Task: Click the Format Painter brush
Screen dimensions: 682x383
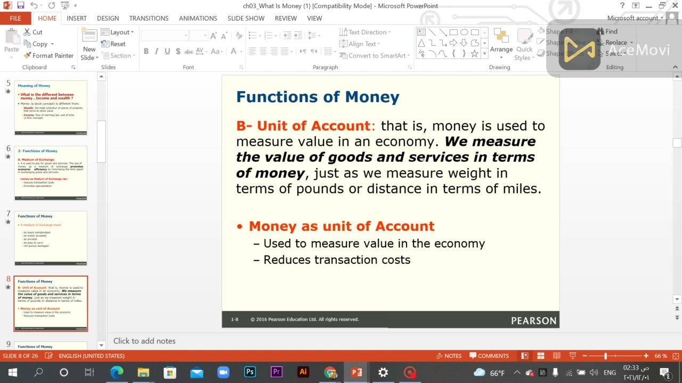Action: point(48,55)
